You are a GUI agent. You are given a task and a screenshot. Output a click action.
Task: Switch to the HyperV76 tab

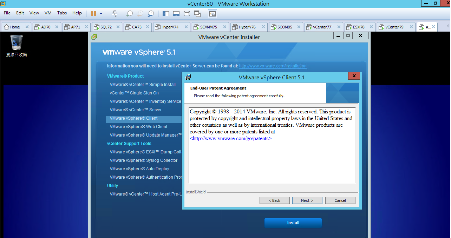coord(249,27)
